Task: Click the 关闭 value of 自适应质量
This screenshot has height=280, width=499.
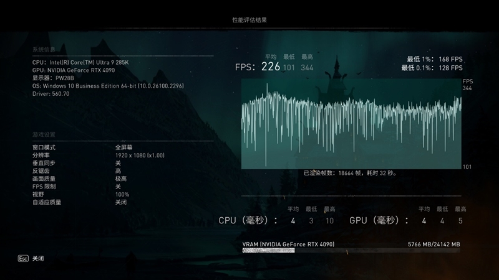Action: tap(121, 202)
